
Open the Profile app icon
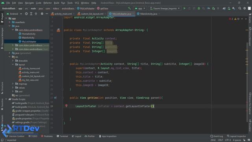click(208, 8)
